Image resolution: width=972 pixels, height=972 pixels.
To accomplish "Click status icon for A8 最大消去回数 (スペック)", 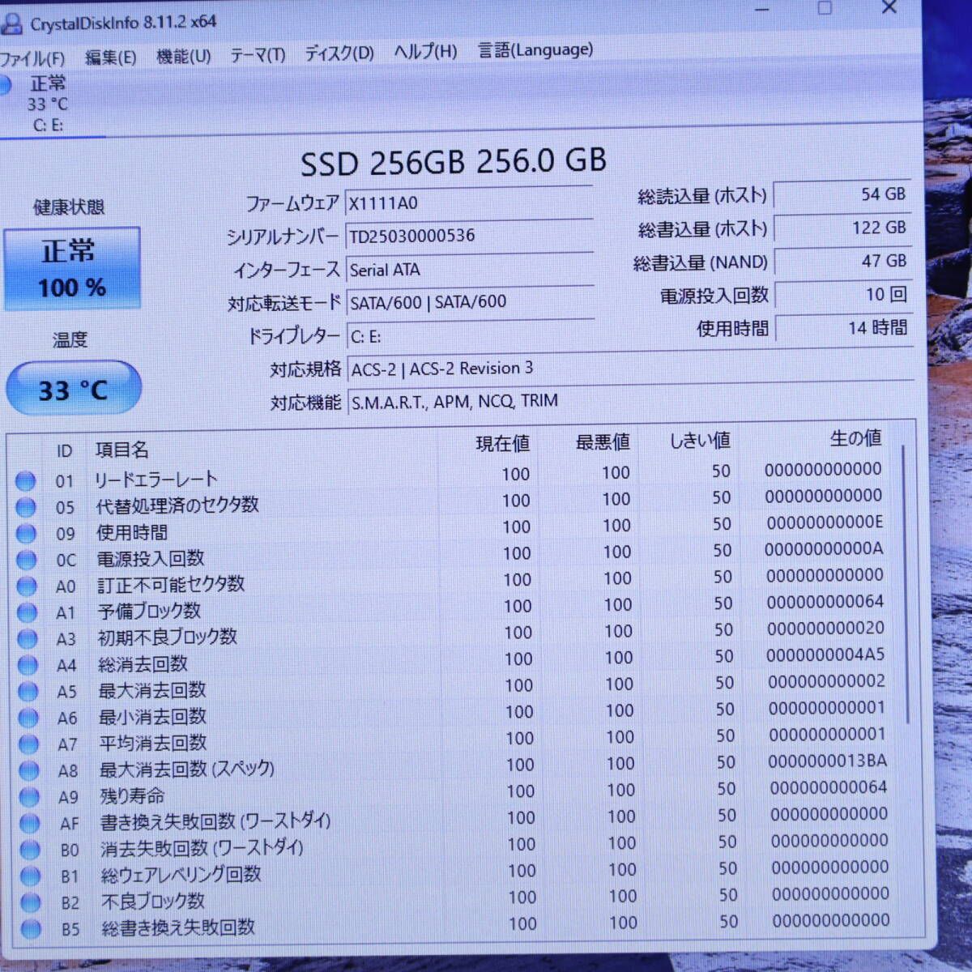I will tap(29, 770).
